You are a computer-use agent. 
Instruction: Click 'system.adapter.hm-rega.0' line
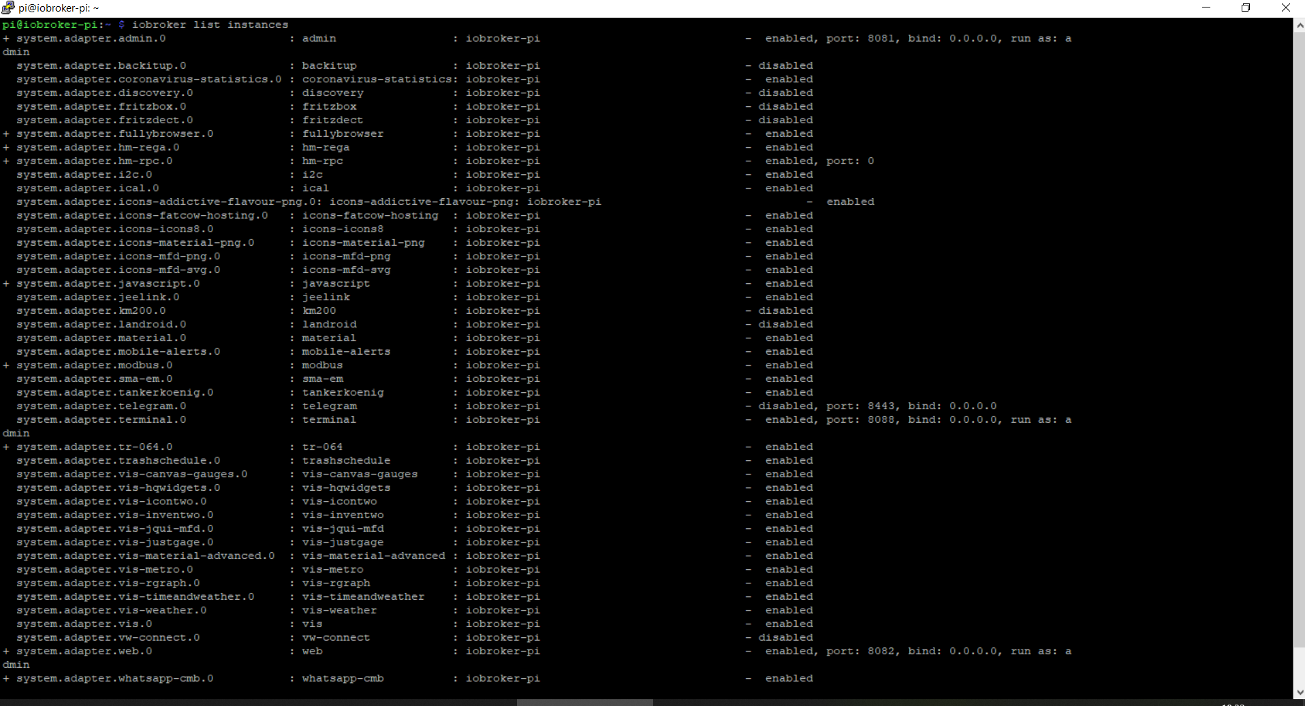tap(98, 148)
